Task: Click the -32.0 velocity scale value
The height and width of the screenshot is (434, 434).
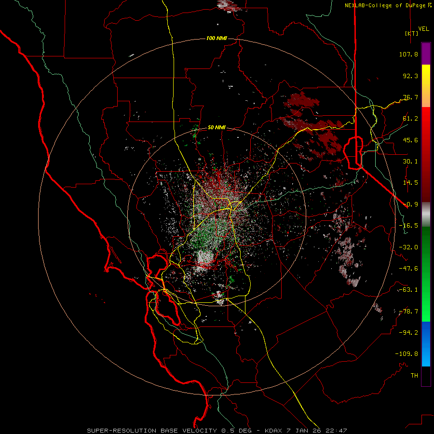Action: pos(408,247)
